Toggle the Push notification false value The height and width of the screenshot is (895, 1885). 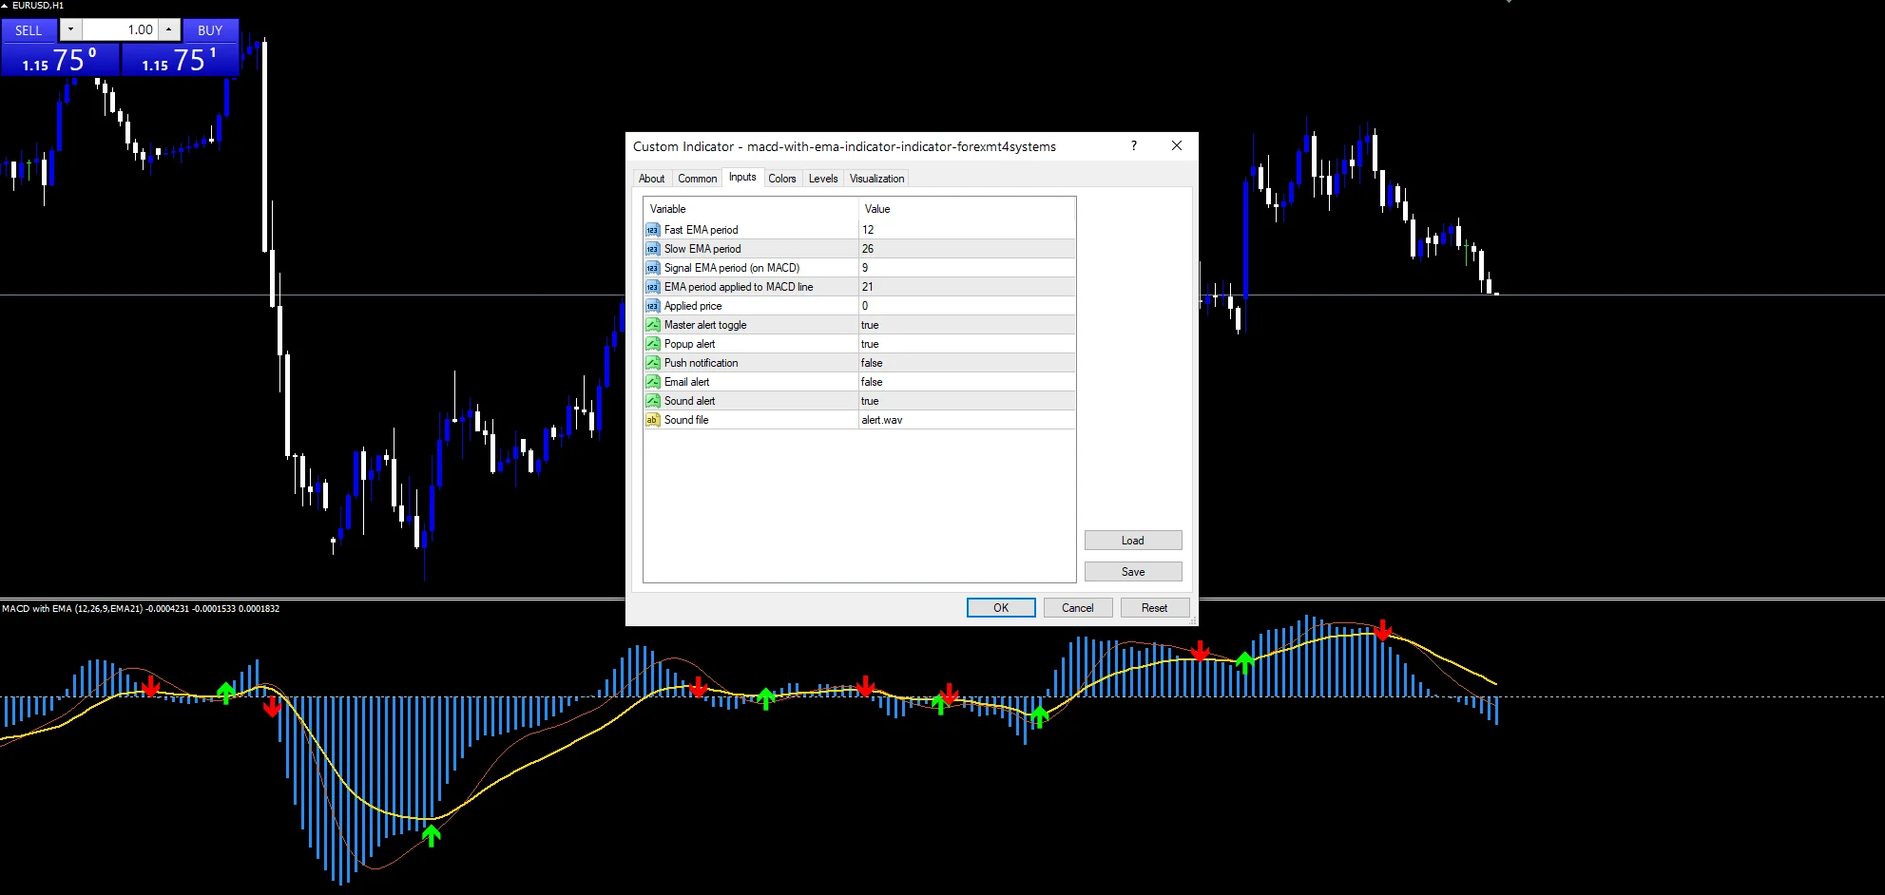967,363
